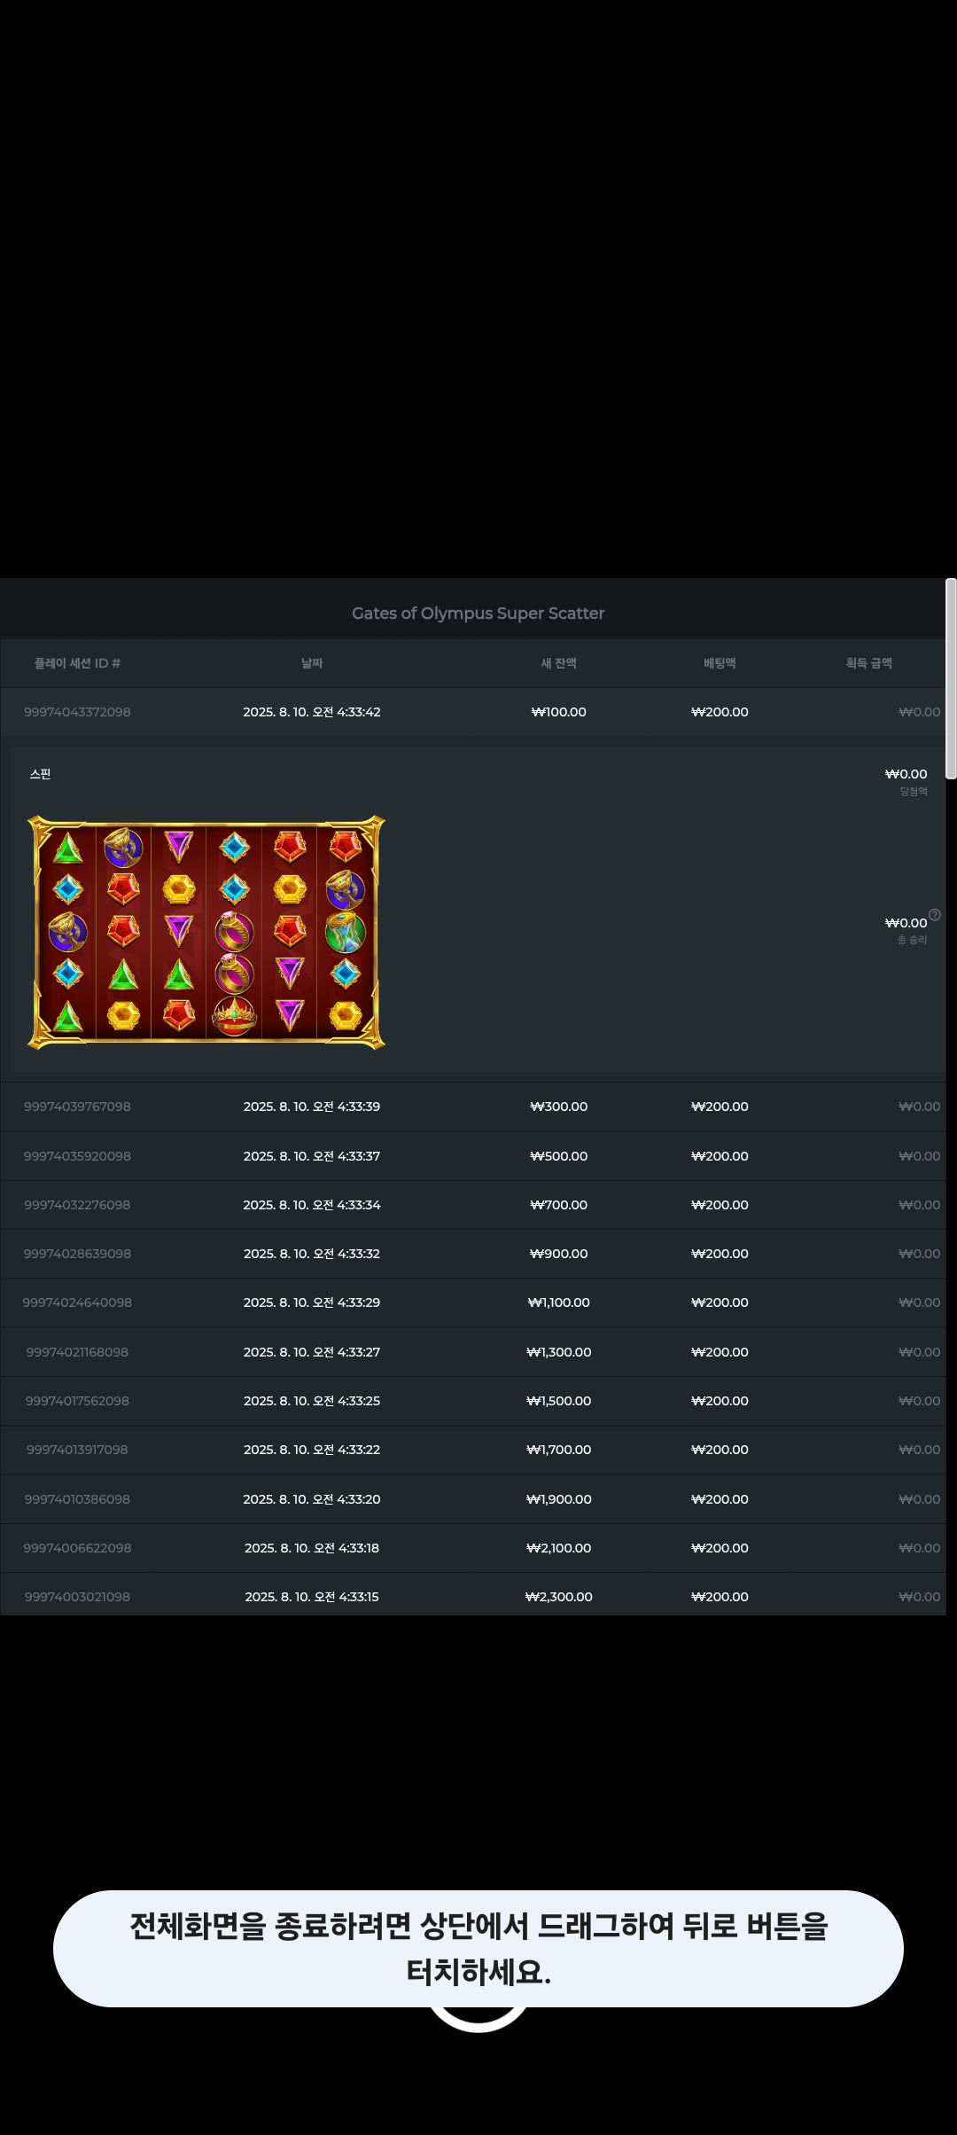Expand session 99974035920098 row
The height and width of the screenshot is (2135, 957).
473,1156
